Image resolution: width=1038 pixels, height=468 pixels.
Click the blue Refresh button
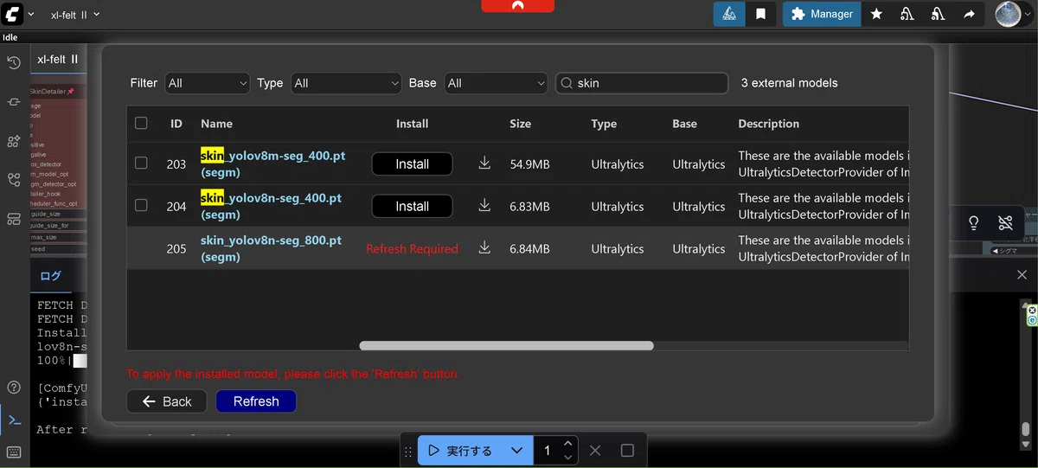click(x=256, y=401)
